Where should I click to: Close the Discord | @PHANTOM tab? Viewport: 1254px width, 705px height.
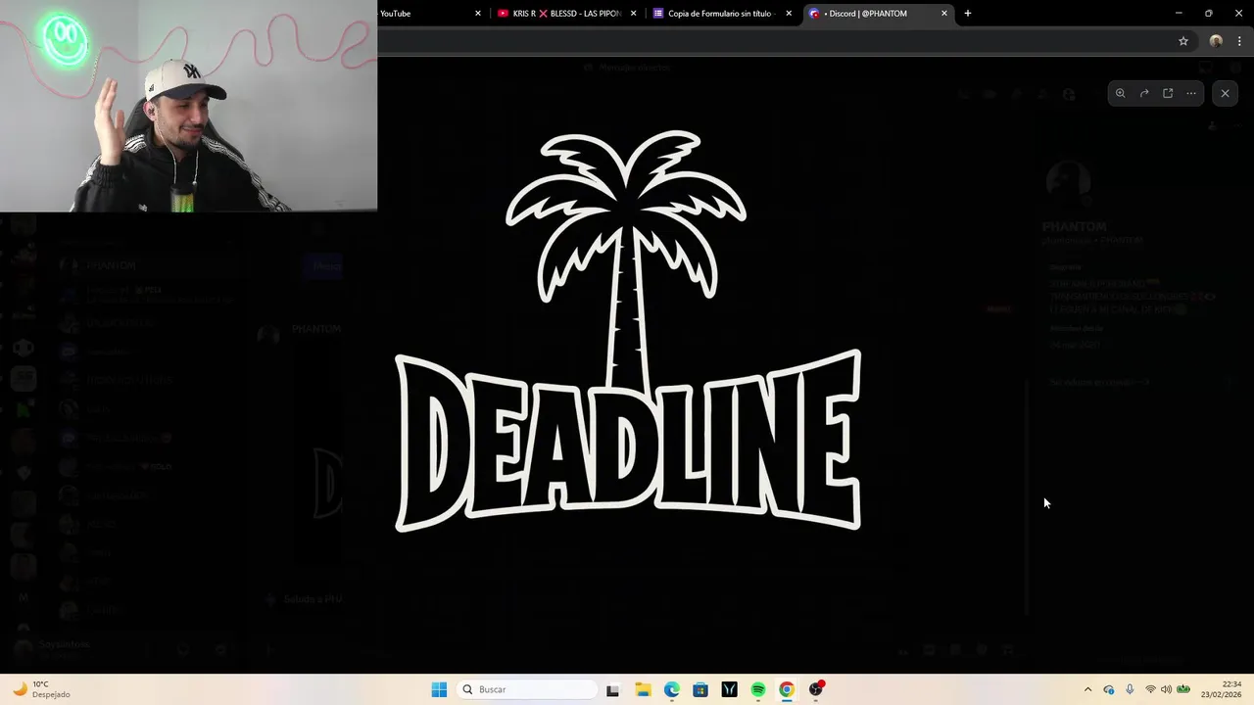click(x=944, y=14)
